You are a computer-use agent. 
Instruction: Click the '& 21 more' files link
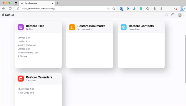(x=22, y=56)
